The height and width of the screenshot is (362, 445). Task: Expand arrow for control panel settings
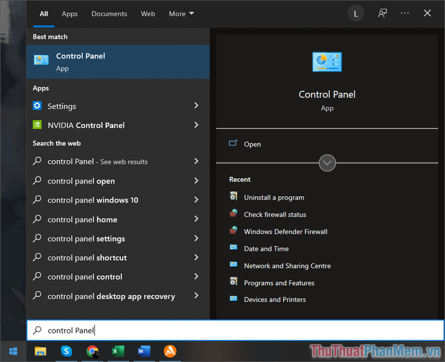point(196,238)
